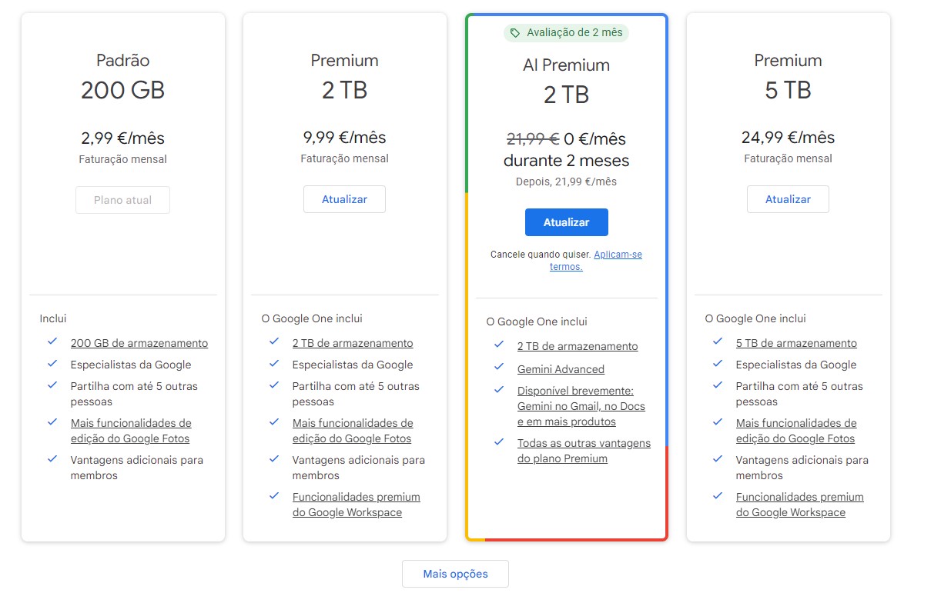Click Partilha com até 5 outras pessoas in Padrão card
Screen dimensions: 951x603
[135, 394]
